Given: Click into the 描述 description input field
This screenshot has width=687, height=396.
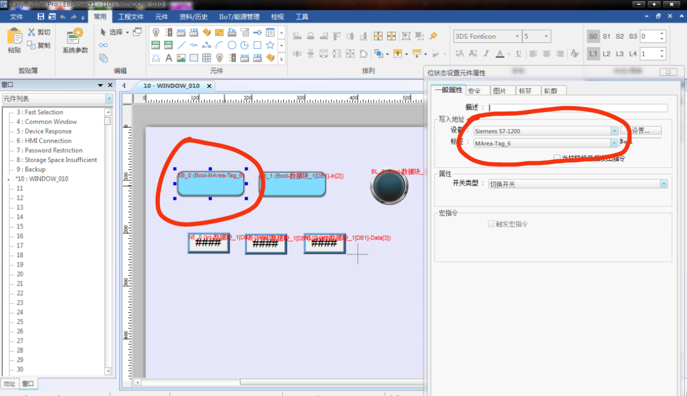Looking at the screenshot, I should tap(578, 108).
